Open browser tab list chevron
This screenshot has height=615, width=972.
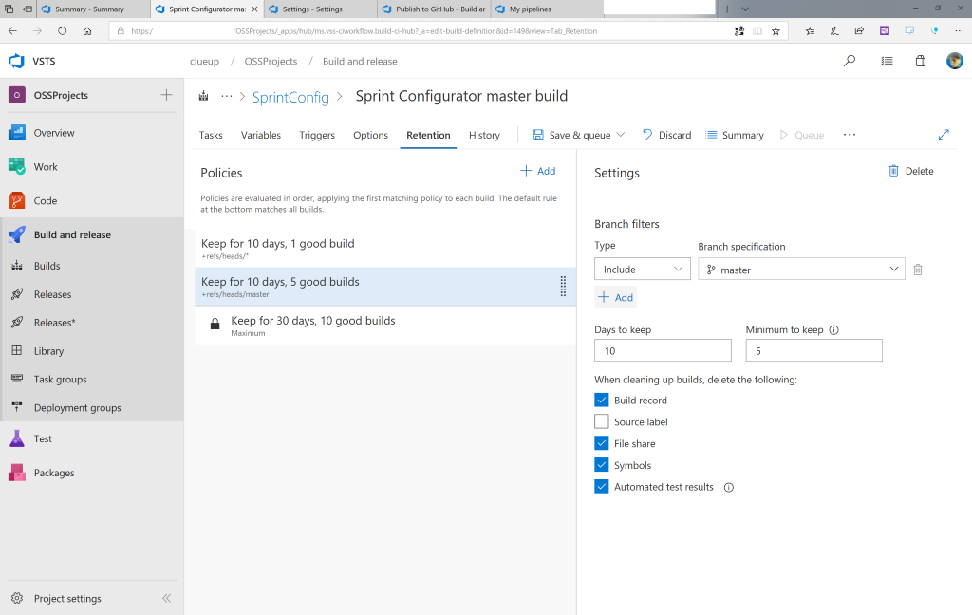point(745,9)
